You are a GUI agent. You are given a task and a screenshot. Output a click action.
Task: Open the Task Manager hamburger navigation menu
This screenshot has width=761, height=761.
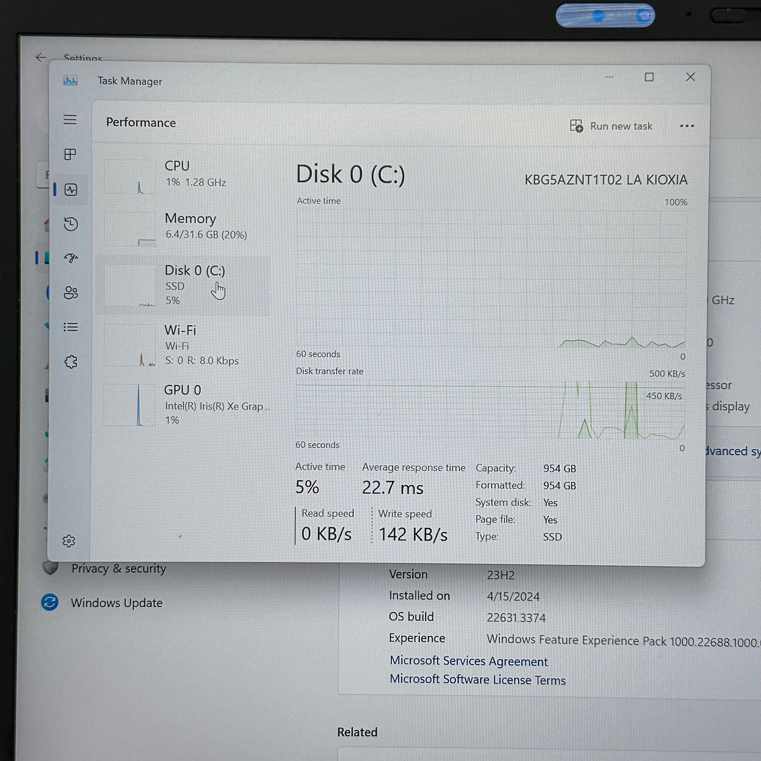70,120
